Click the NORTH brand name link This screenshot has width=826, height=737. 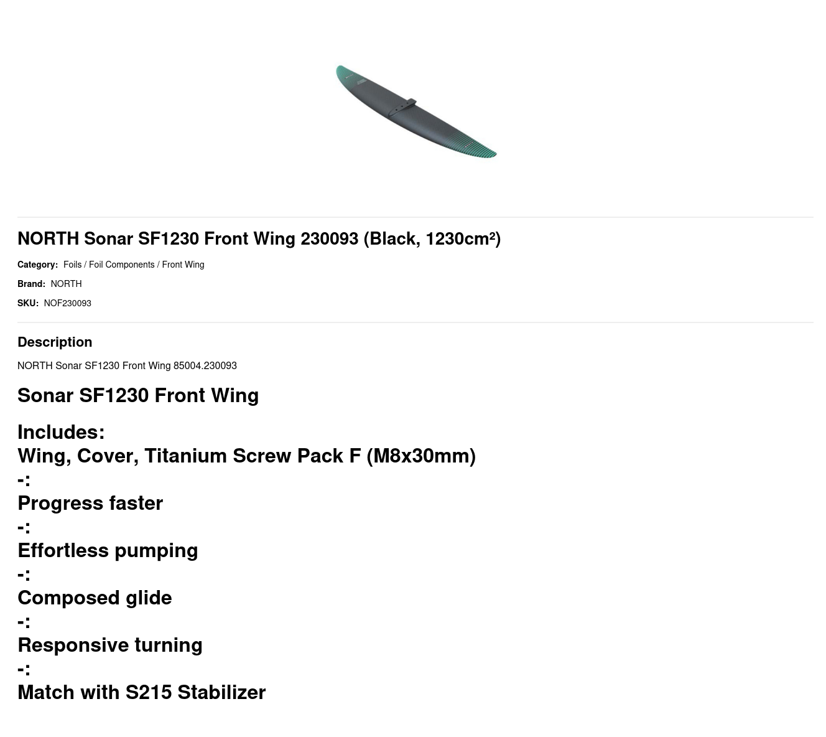(x=66, y=284)
